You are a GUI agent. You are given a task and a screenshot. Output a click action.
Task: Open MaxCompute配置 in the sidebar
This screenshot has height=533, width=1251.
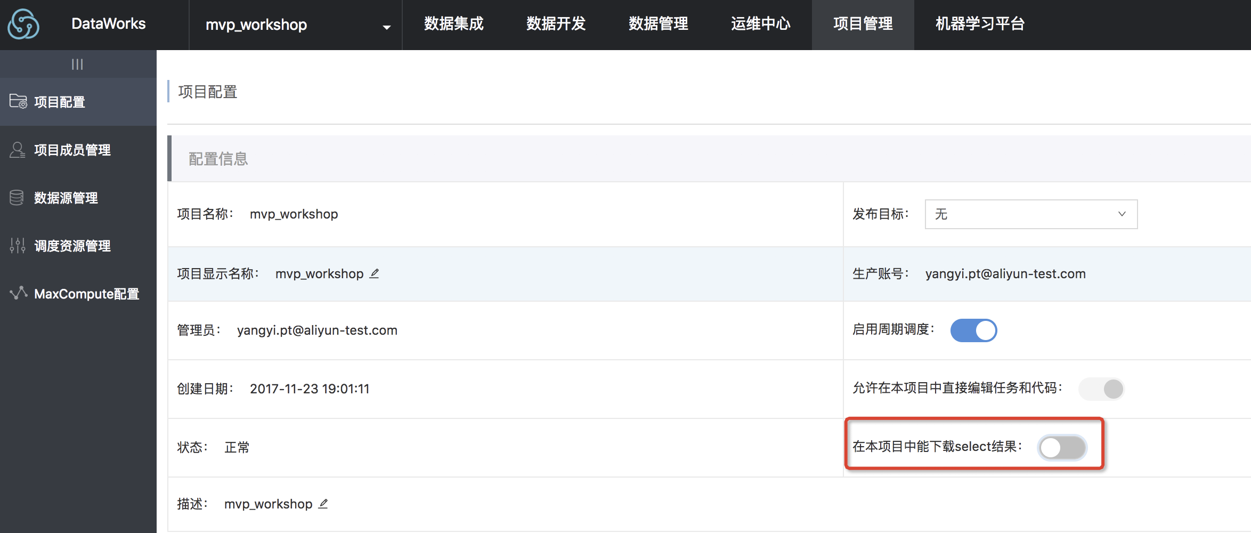pos(78,294)
